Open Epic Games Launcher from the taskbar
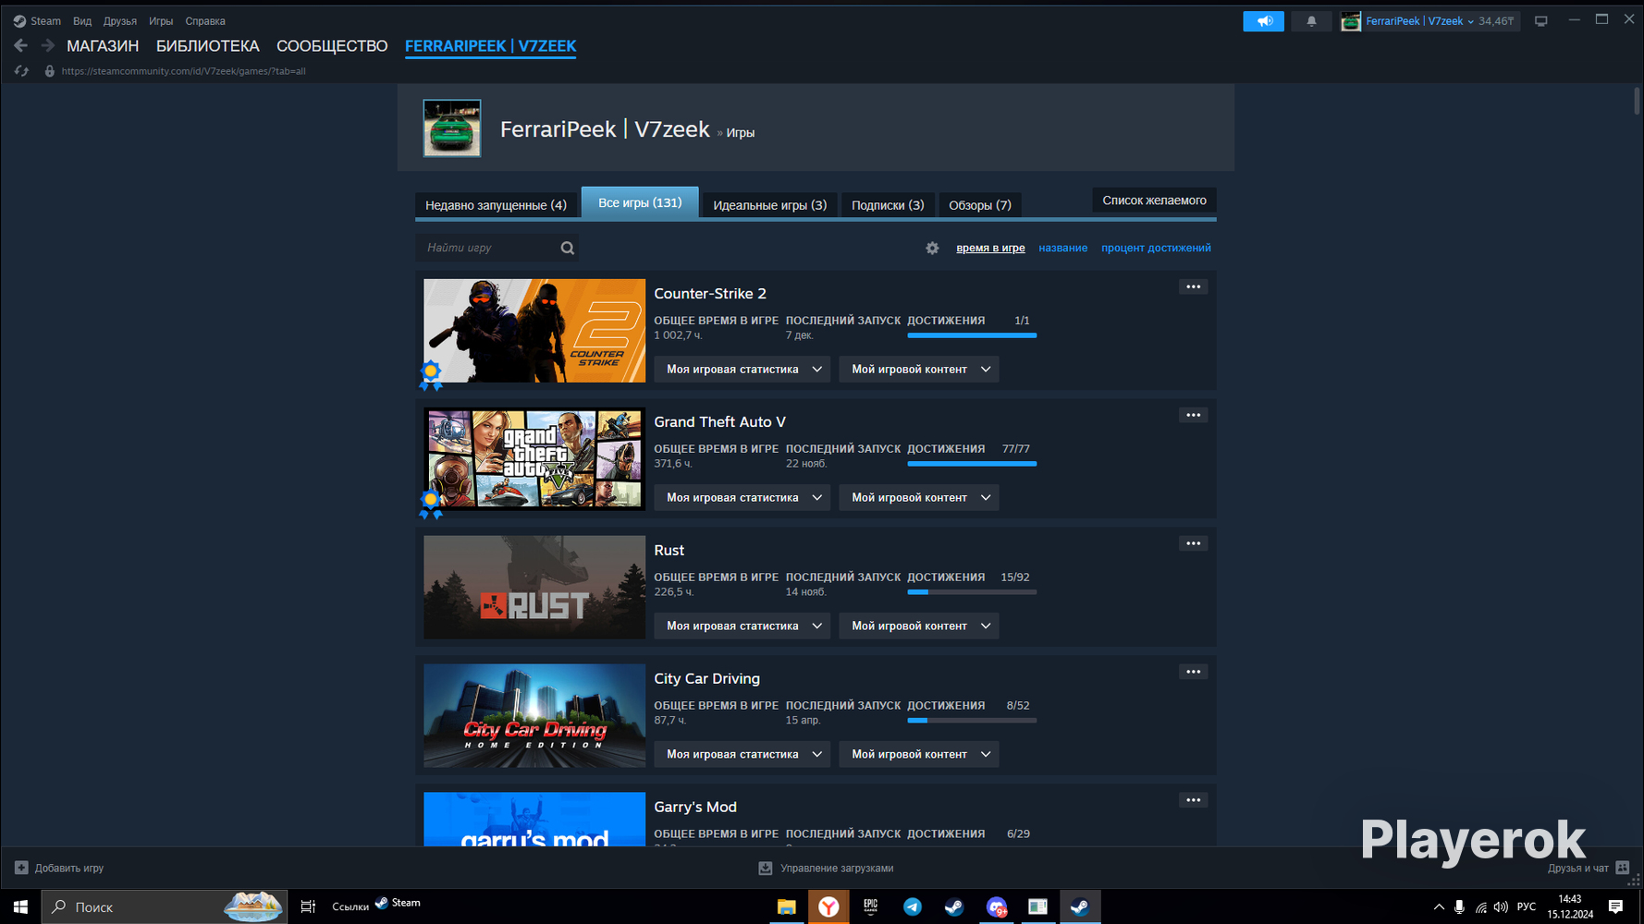The image size is (1644, 924). pyautogui.click(x=870, y=906)
